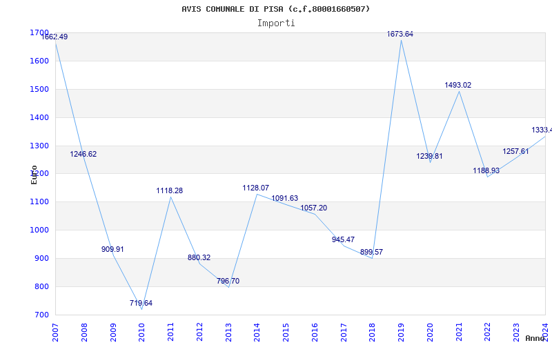Click x-axis year 2010
The image size is (552, 345).
(142, 333)
